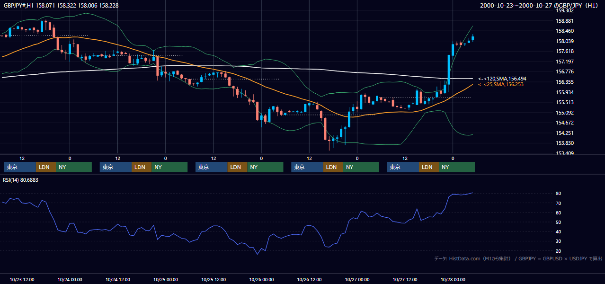Click the 10/24 12:00 date label
Viewport: 605px width, 284px height.
[117, 279]
